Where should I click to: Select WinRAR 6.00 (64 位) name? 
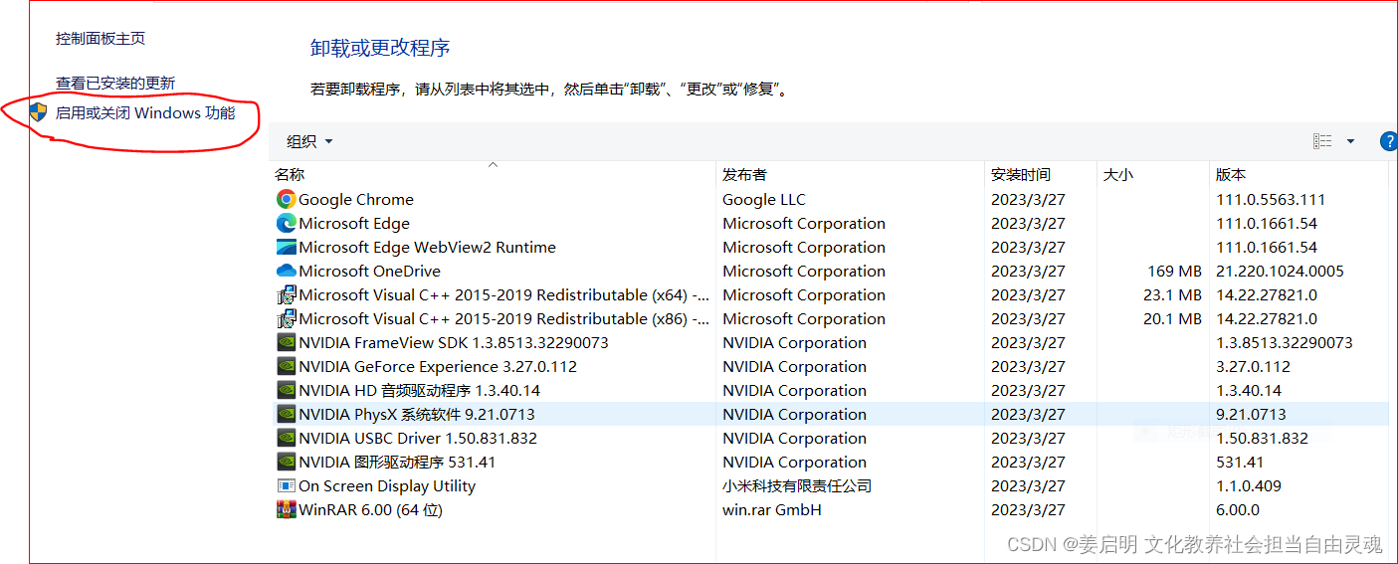point(370,509)
